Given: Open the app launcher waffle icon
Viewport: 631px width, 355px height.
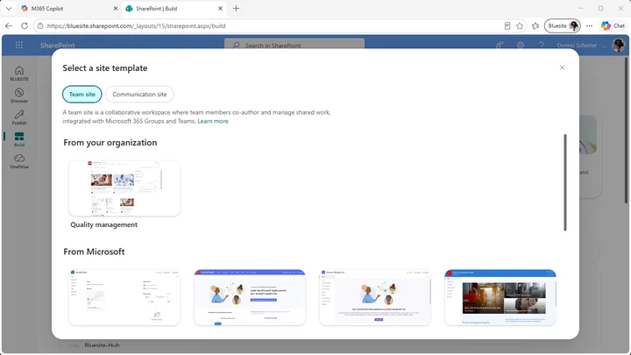Looking at the screenshot, I should pos(19,45).
